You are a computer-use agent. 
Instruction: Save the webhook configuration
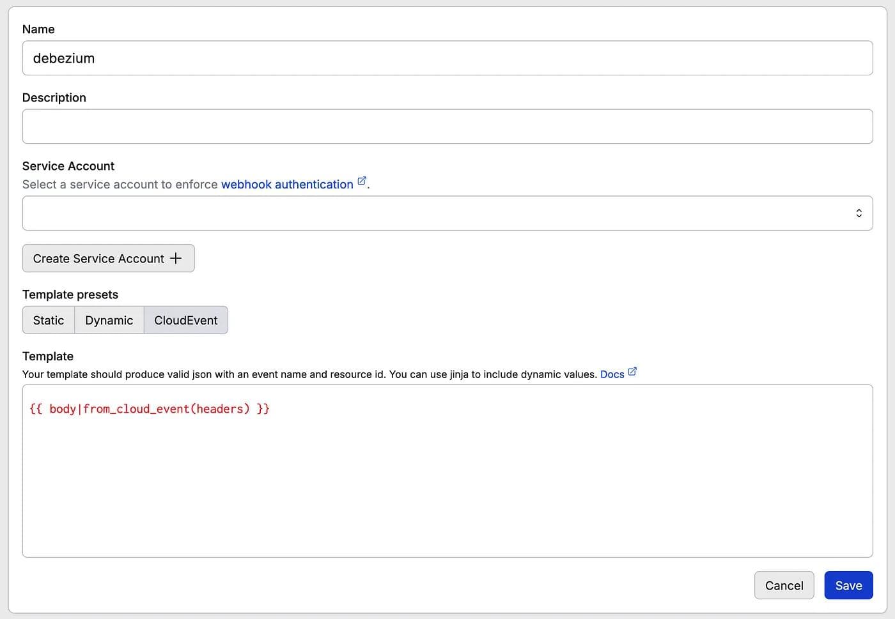(x=848, y=585)
